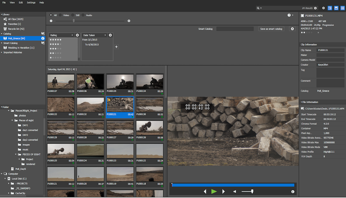Add a new filter with the plus button
Viewport: 346px width, 198px height.
tap(117, 47)
